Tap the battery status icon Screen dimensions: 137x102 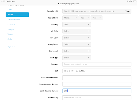(x=135, y=1)
